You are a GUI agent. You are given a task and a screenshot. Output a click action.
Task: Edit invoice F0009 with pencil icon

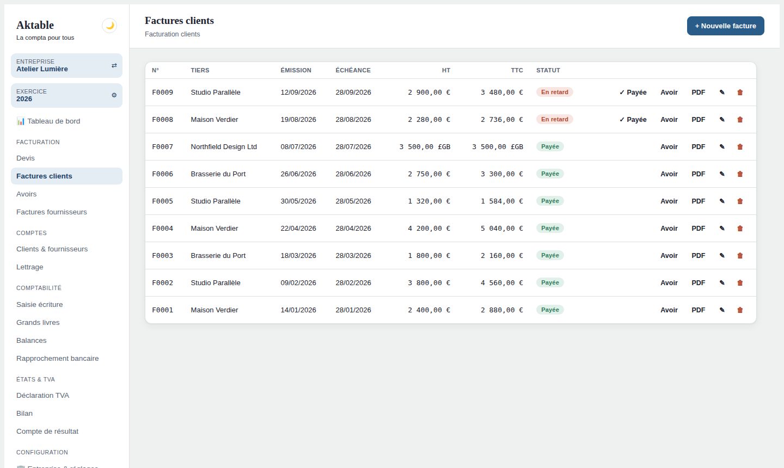(x=722, y=93)
